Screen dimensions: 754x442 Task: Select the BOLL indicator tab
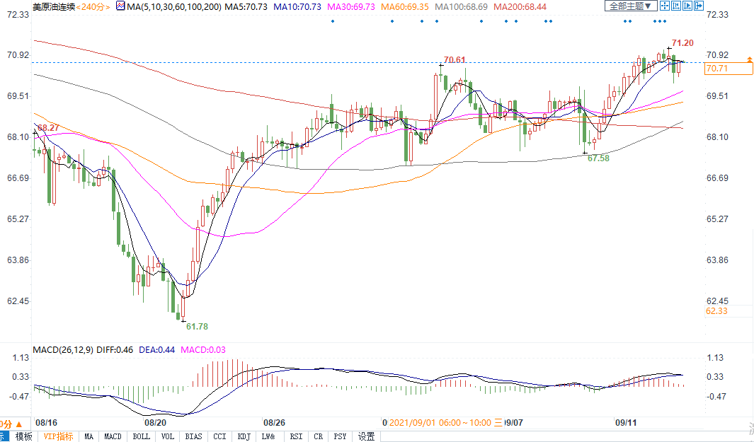click(142, 436)
